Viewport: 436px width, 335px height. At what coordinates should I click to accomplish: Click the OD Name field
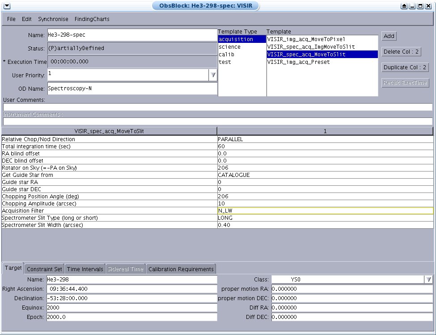[x=132, y=88]
